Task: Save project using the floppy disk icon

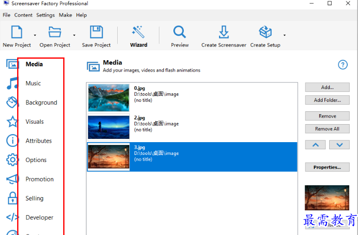Action: tap(96, 33)
